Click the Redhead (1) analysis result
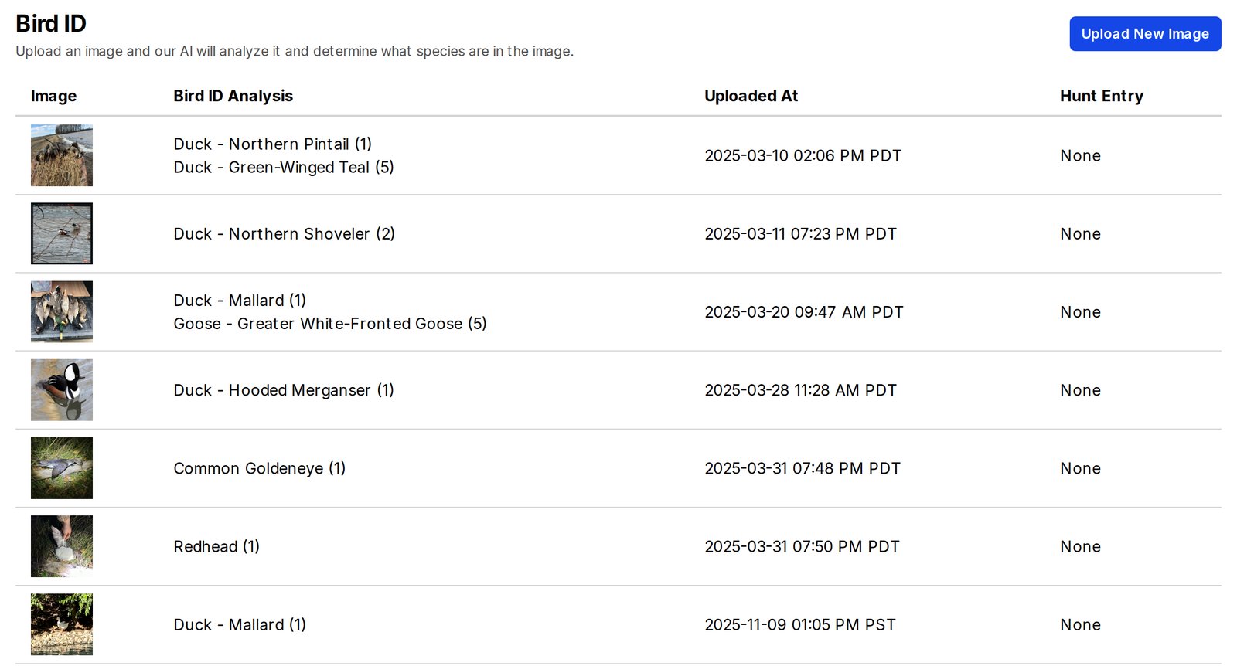1237x666 pixels. coord(216,546)
